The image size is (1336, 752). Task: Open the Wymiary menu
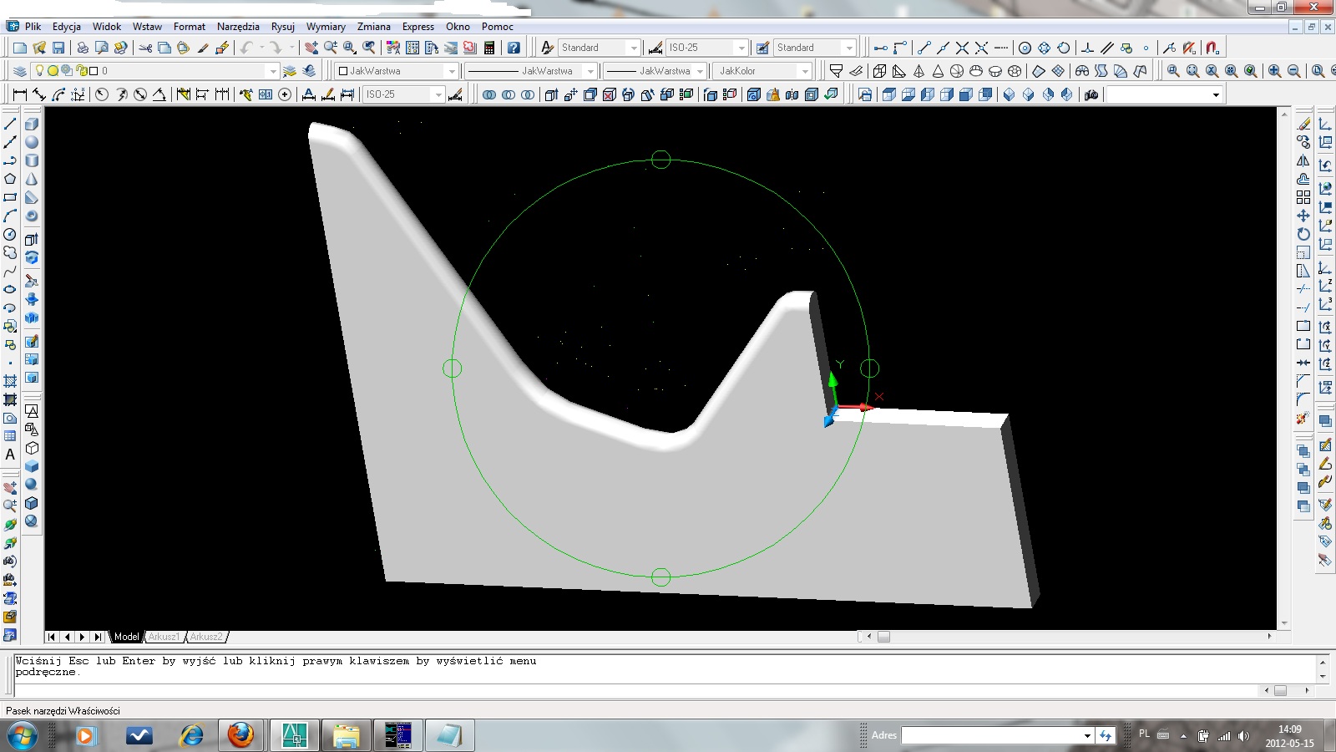(x=326, y=27)
